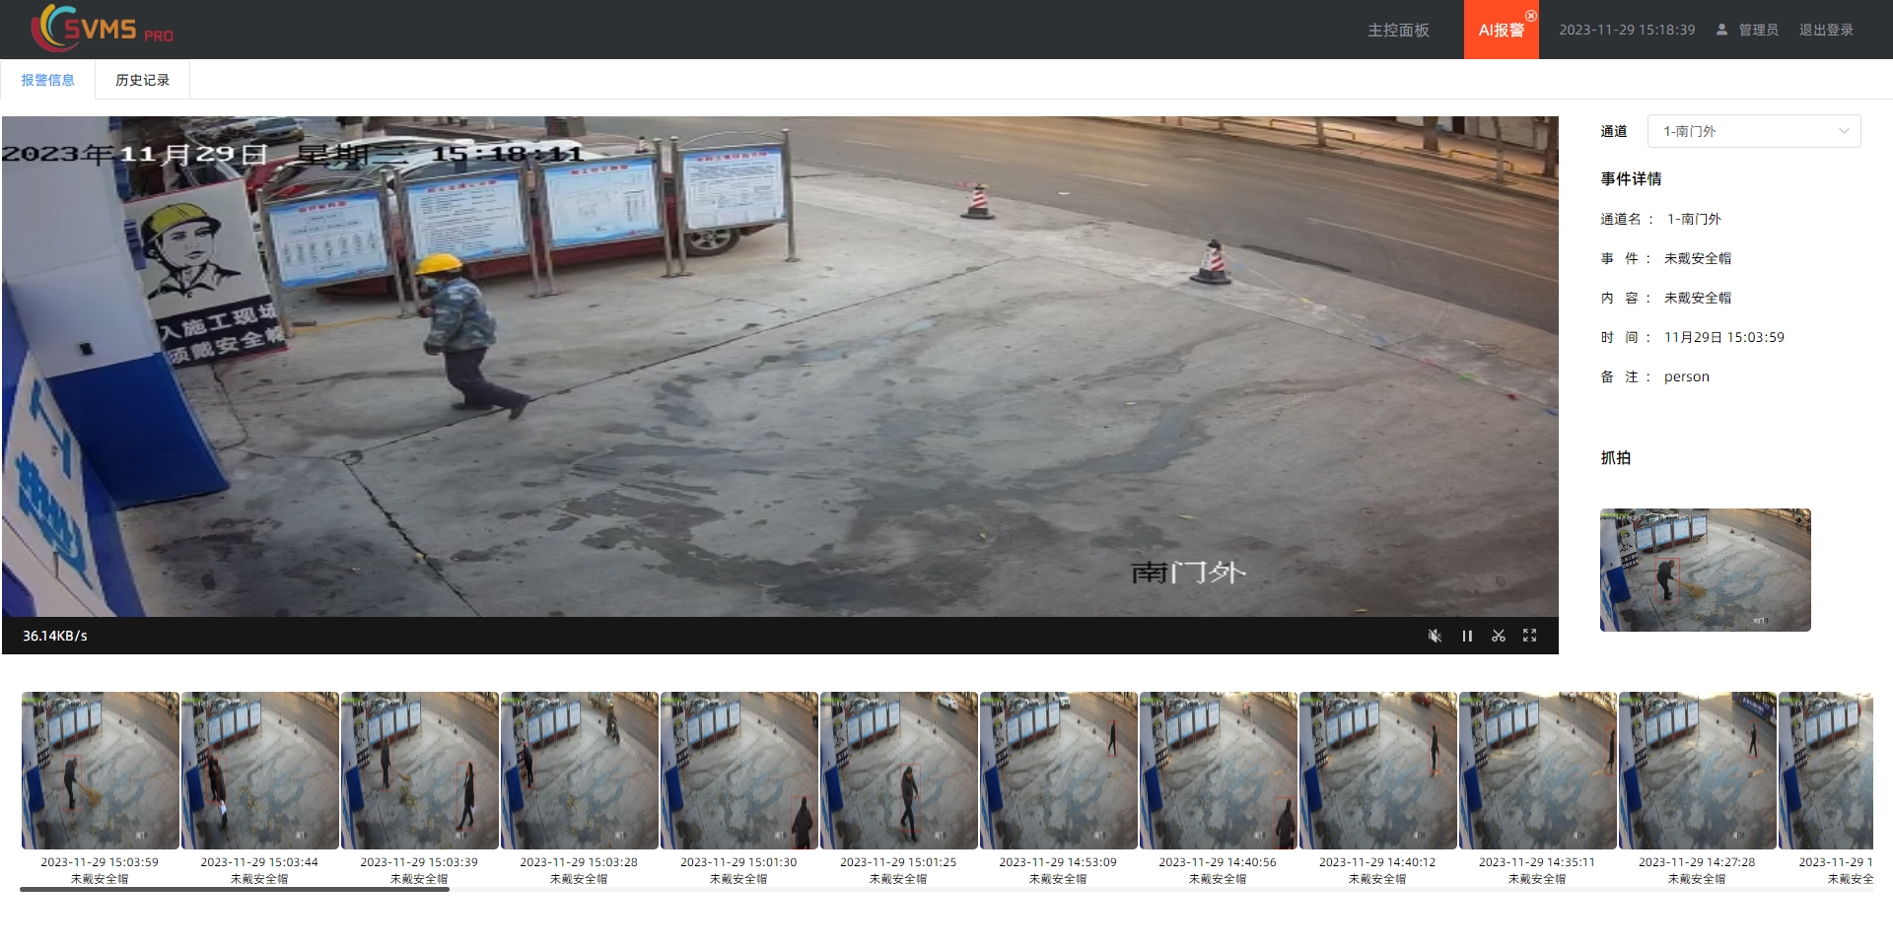
Task: Click the scissors clip icon
Action: click(x=1499, y=636)
